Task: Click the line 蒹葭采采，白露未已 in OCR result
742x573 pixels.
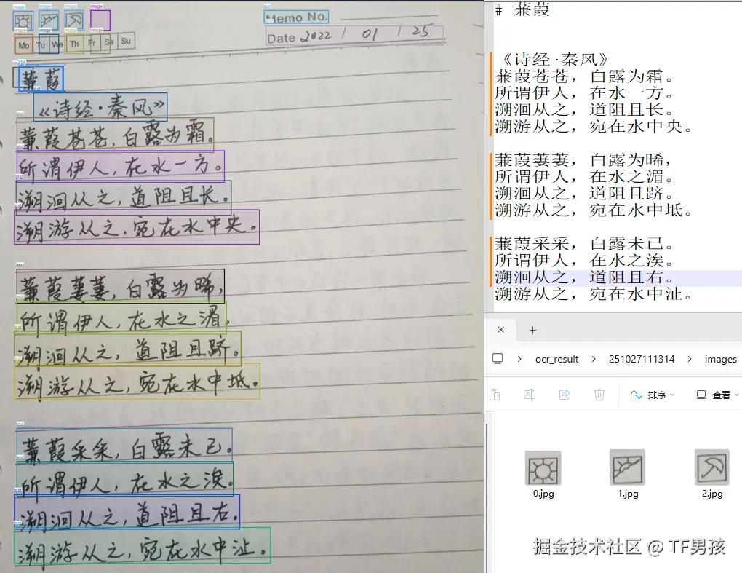Action: point(584,244)
